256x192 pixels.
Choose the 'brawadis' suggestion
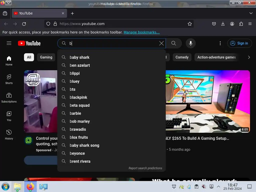coord(111,129)
